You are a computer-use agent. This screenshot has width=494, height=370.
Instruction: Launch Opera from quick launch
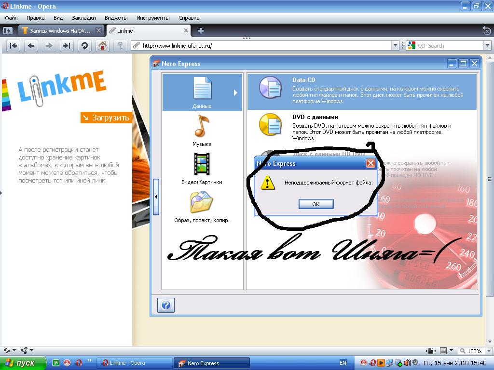(79, 363)
